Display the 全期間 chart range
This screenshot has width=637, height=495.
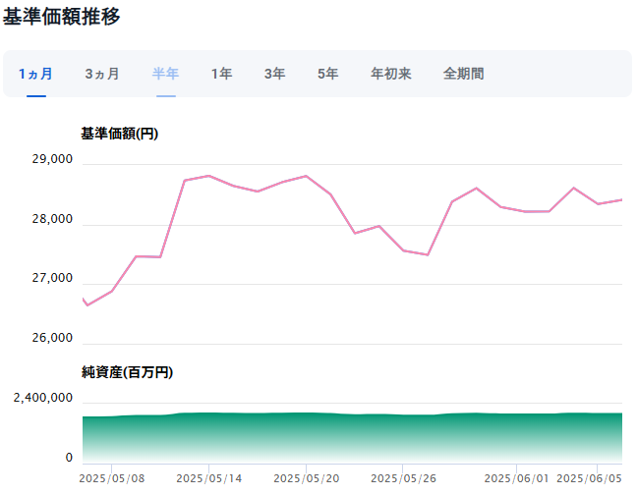coord(464,74)
